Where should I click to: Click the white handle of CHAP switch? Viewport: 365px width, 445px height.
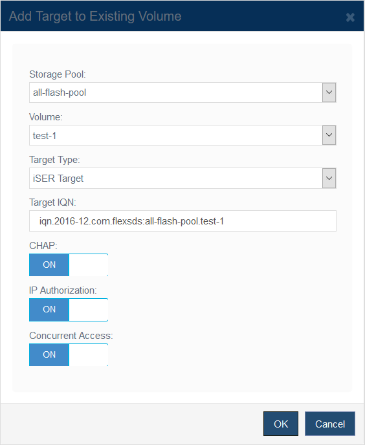pos(89,265)
